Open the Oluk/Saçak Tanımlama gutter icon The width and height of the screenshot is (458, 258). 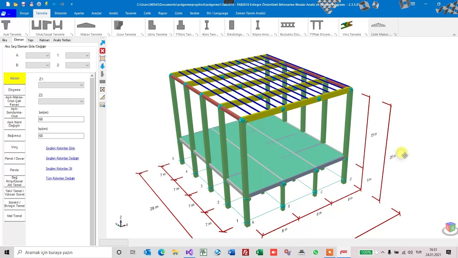(x=47, y=25)
